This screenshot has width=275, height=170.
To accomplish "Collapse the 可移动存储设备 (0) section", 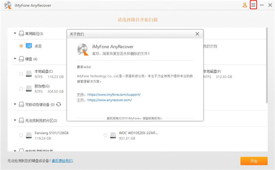I will 15,104.
